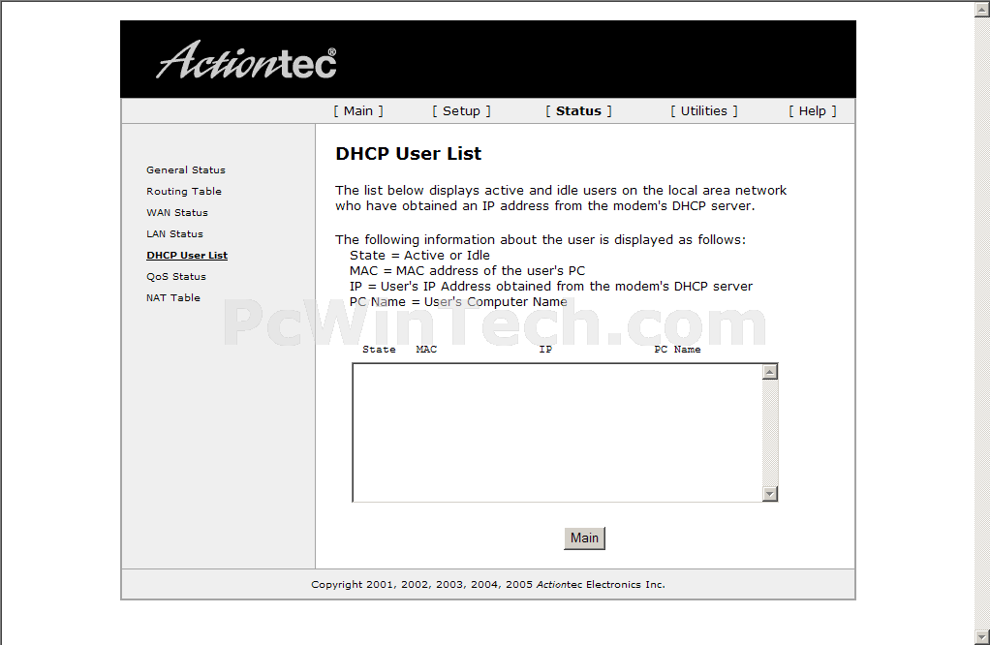View LAN Status page
The width and height of the screenshot is (990, 645).
(x=174, y=234)
